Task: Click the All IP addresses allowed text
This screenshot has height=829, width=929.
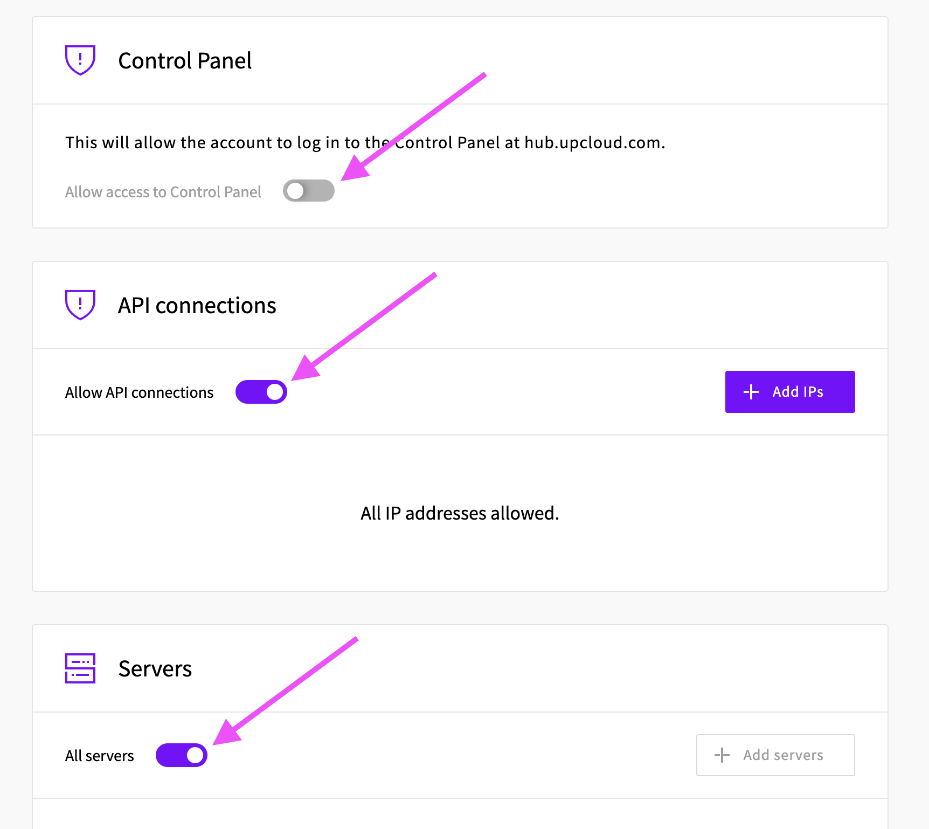Action: pyautogui.click(x=459, y=513)
